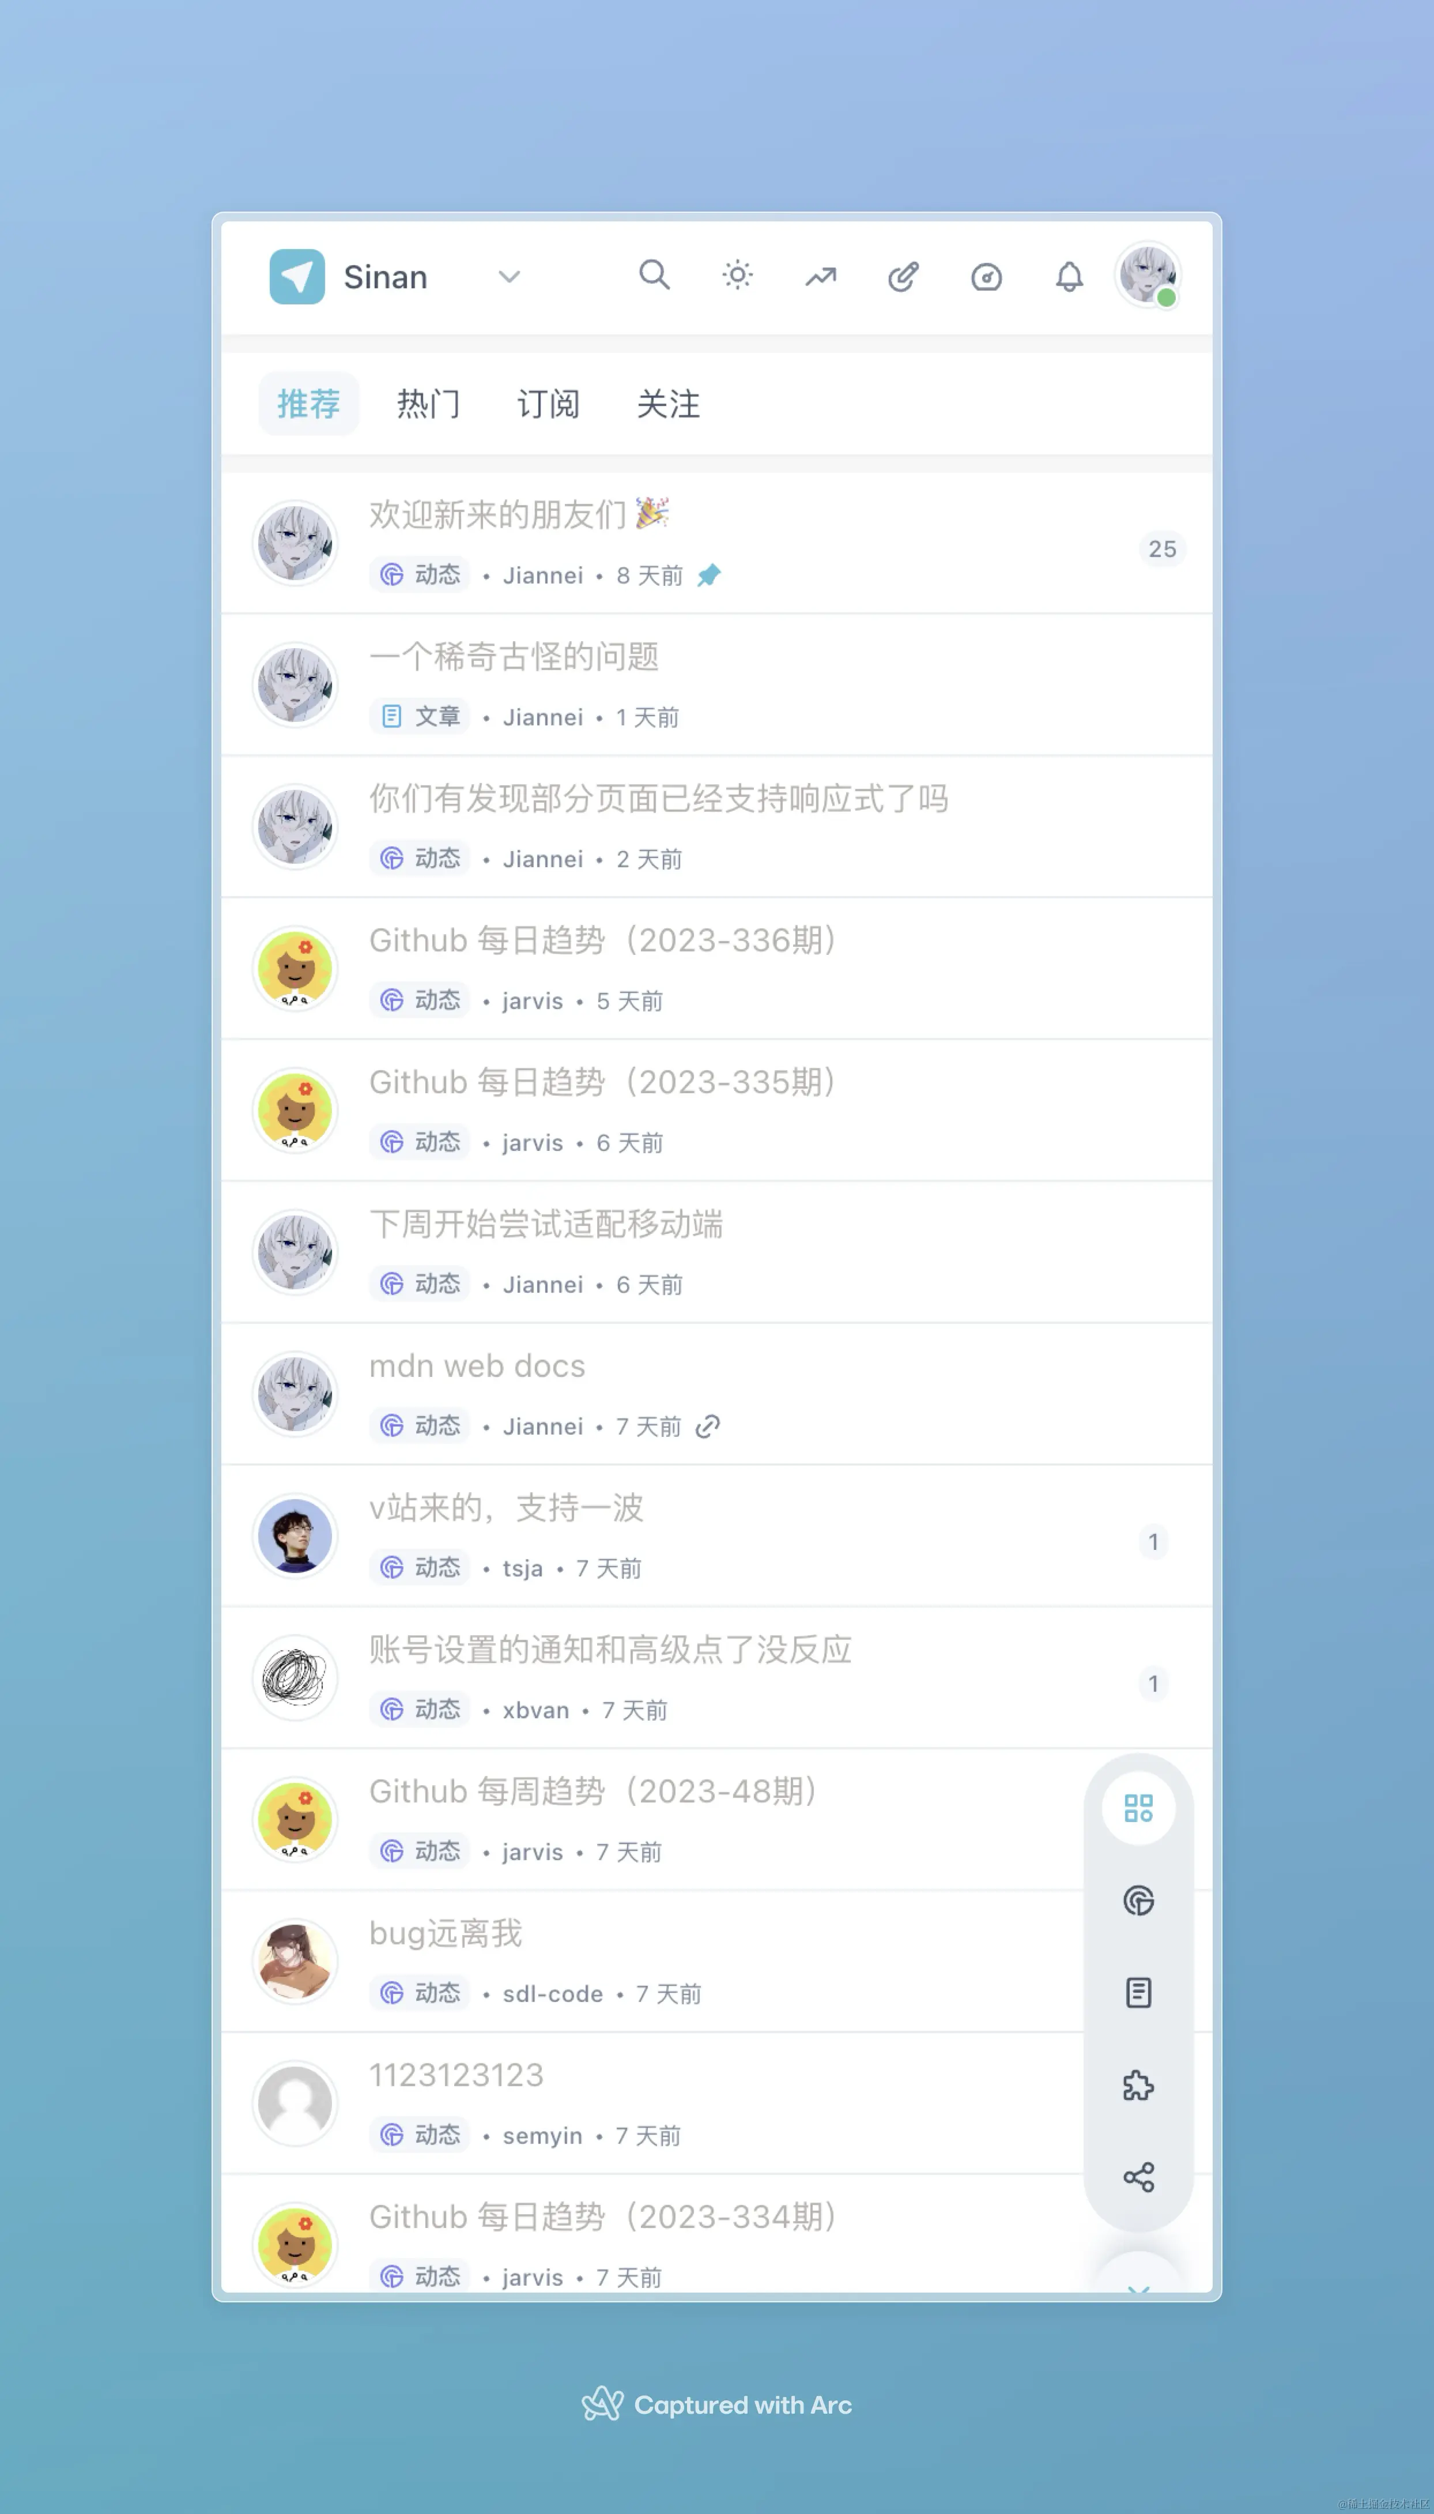This screenshot has height=2514, width=1434.
Task: Click the 25 comment count badge
Action: tap(1162, 549)
